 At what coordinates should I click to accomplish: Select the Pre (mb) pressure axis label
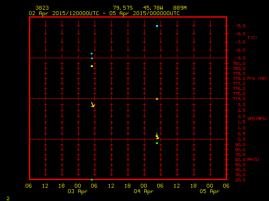257,78
